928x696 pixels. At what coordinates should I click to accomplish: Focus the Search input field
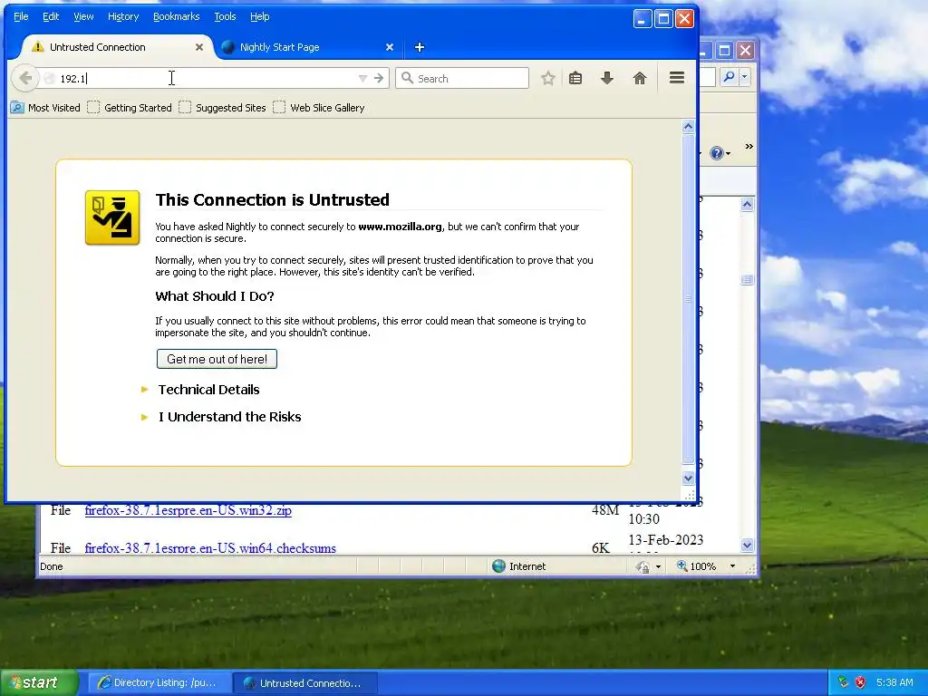[x=462, y=78]
